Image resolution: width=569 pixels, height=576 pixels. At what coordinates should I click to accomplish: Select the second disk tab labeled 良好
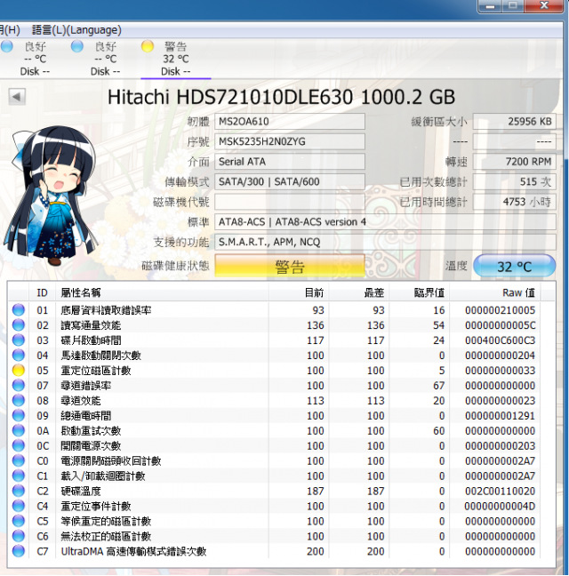pos(106,59)
